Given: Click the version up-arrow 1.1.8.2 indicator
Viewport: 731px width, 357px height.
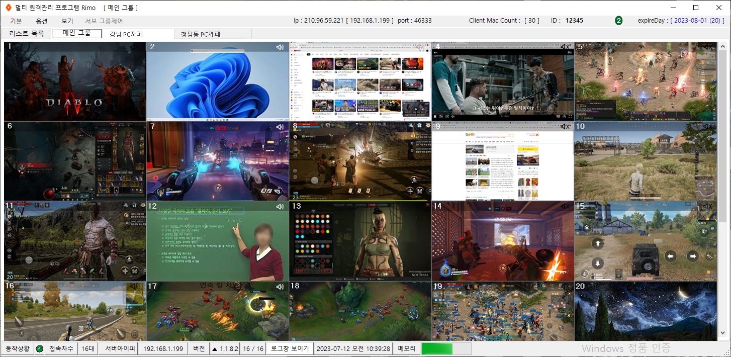Looking at the screenshot, I should coord(224,348).
